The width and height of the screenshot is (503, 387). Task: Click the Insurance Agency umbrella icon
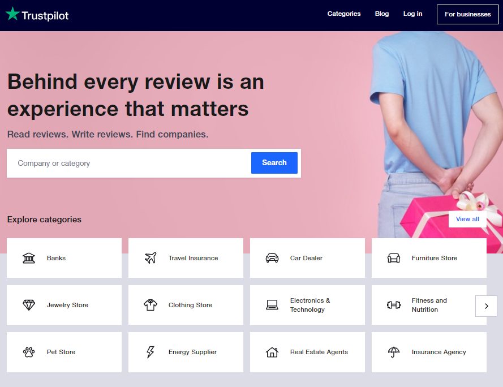pos(394,352)
